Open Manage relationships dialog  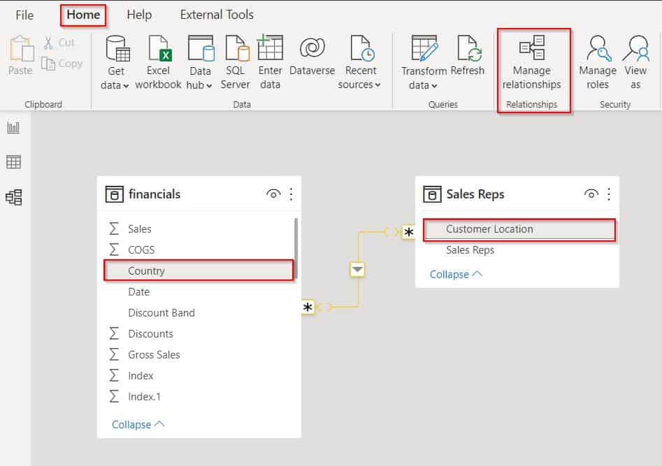coord(532,62)
